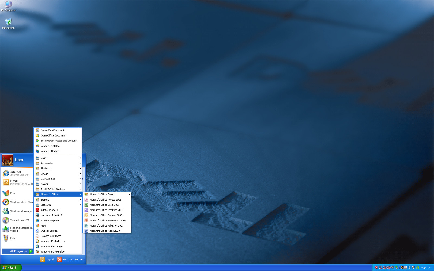434x271 pixels.
Task: Open Windows Media Player from recent programs
Action: pos(17,202)
